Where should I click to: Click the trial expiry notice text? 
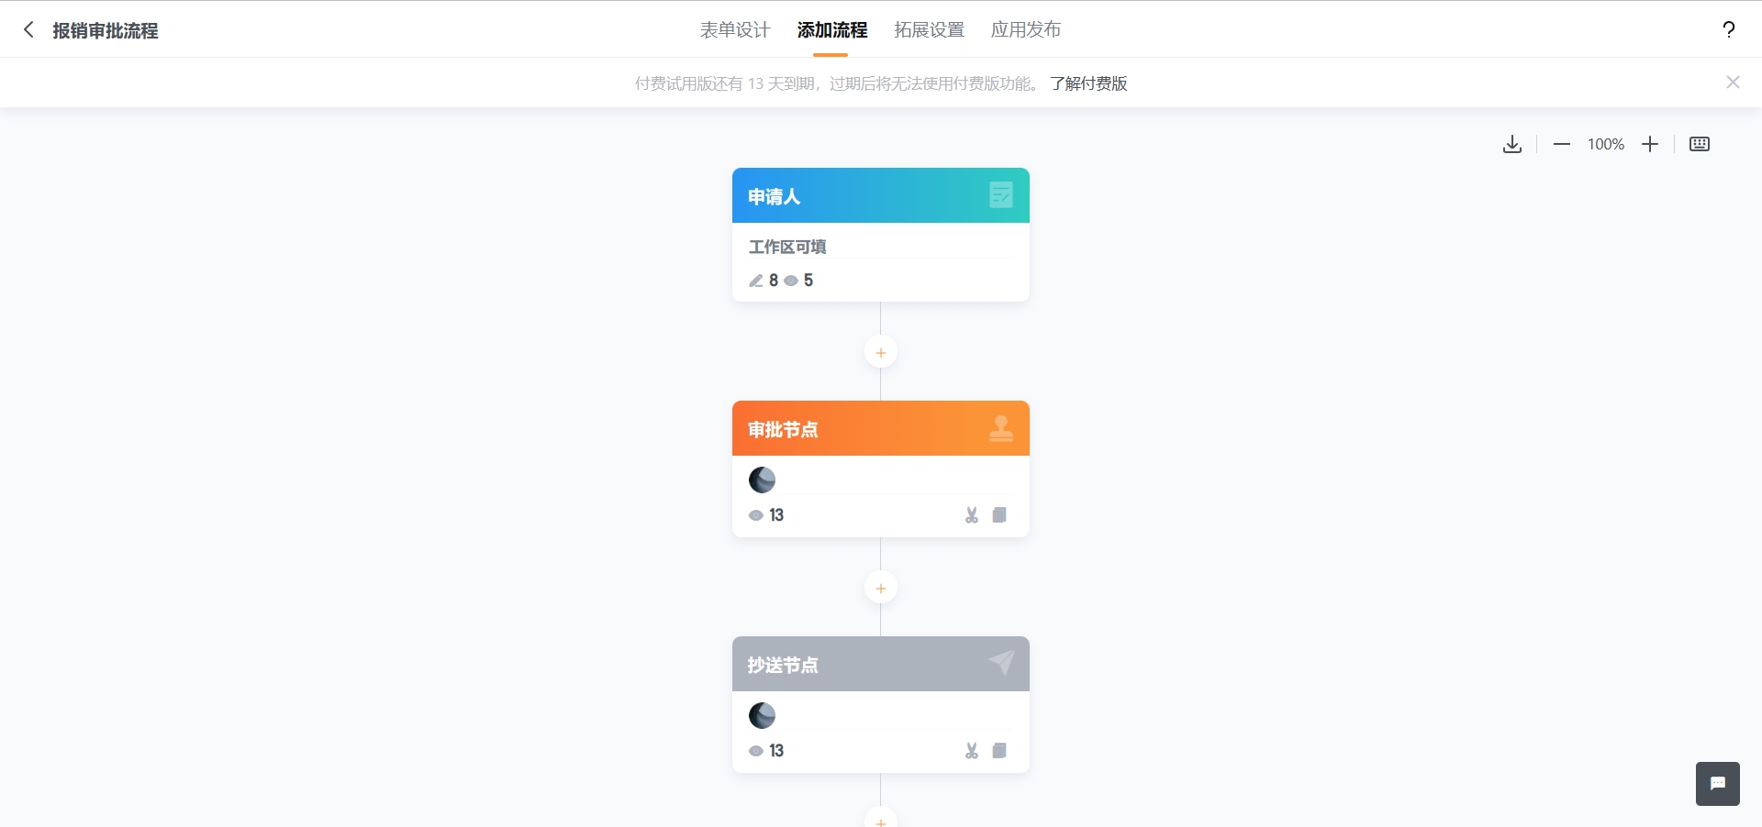(x=837, y=83)
